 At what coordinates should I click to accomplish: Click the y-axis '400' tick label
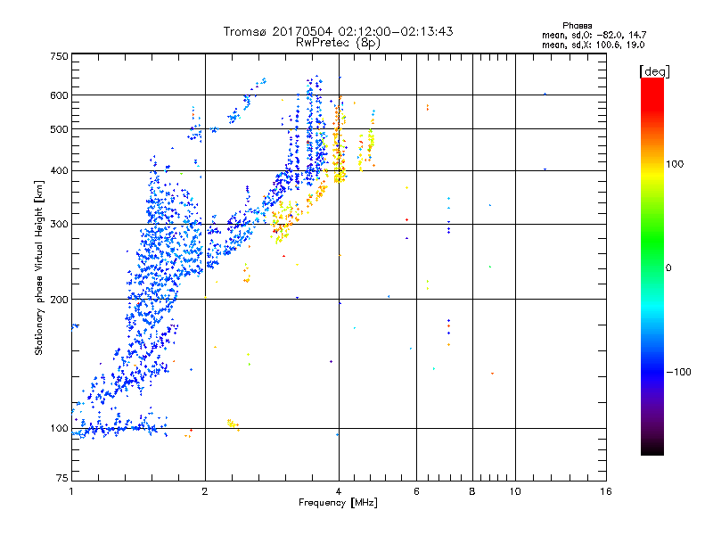60,170
